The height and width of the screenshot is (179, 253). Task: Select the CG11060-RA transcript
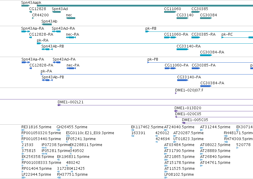tap(170, 37)
